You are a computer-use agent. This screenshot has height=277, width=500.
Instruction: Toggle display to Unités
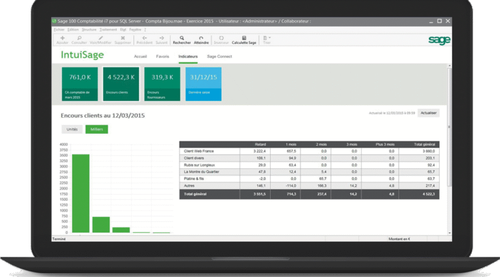coord(72,129)
